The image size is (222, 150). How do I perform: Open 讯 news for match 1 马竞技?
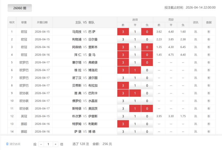point(196,32)
